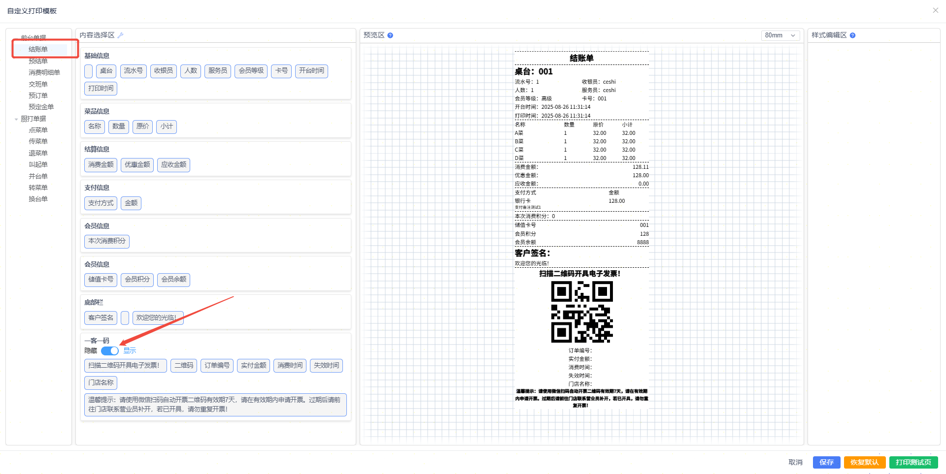Select 预结单 in the template tree

(38, 61)
